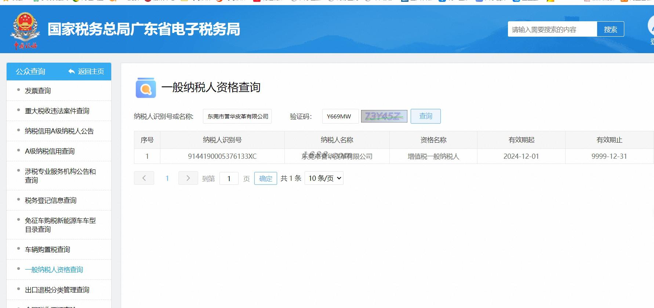The width and height of the screenshot is (654, 308).
Task: Click the 纳税人名称 column header
Action: 337,140
